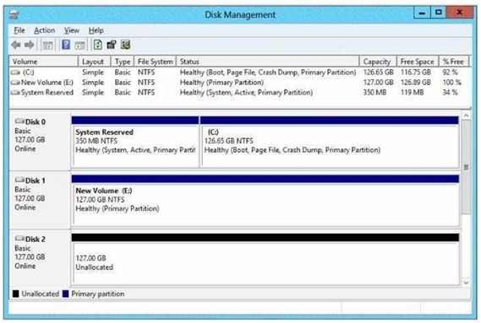Open the Help menu
The image size is (481, 323).
[x=96, y=30]
